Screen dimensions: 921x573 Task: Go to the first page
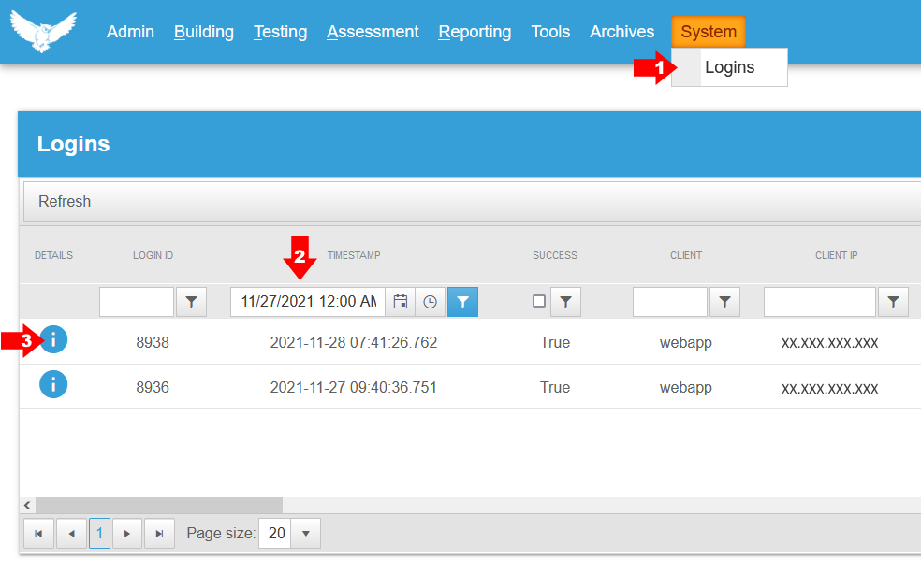coord(38,533)
